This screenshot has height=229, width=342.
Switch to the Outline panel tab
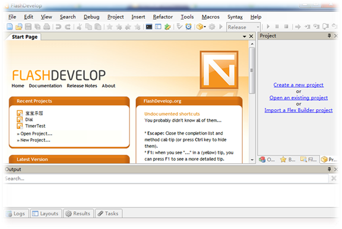267,160
